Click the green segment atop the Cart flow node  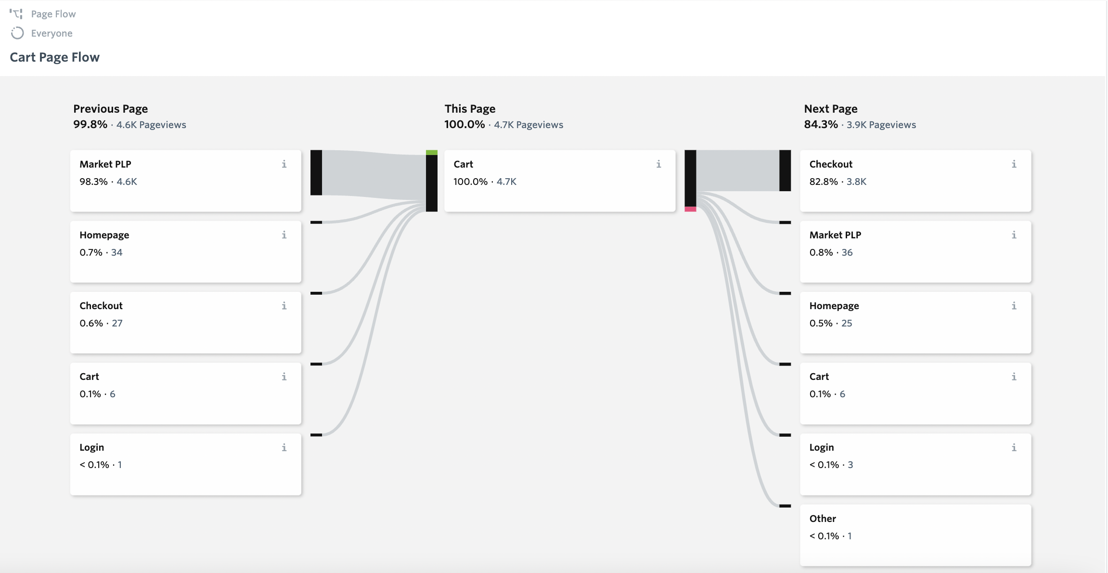click(431, 153)
